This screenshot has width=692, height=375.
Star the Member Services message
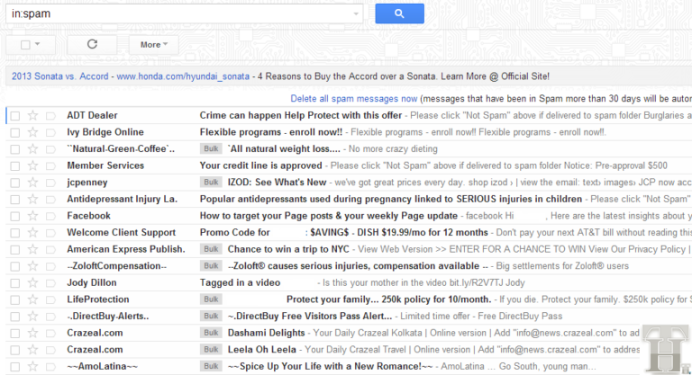click(x=32, y=165)
